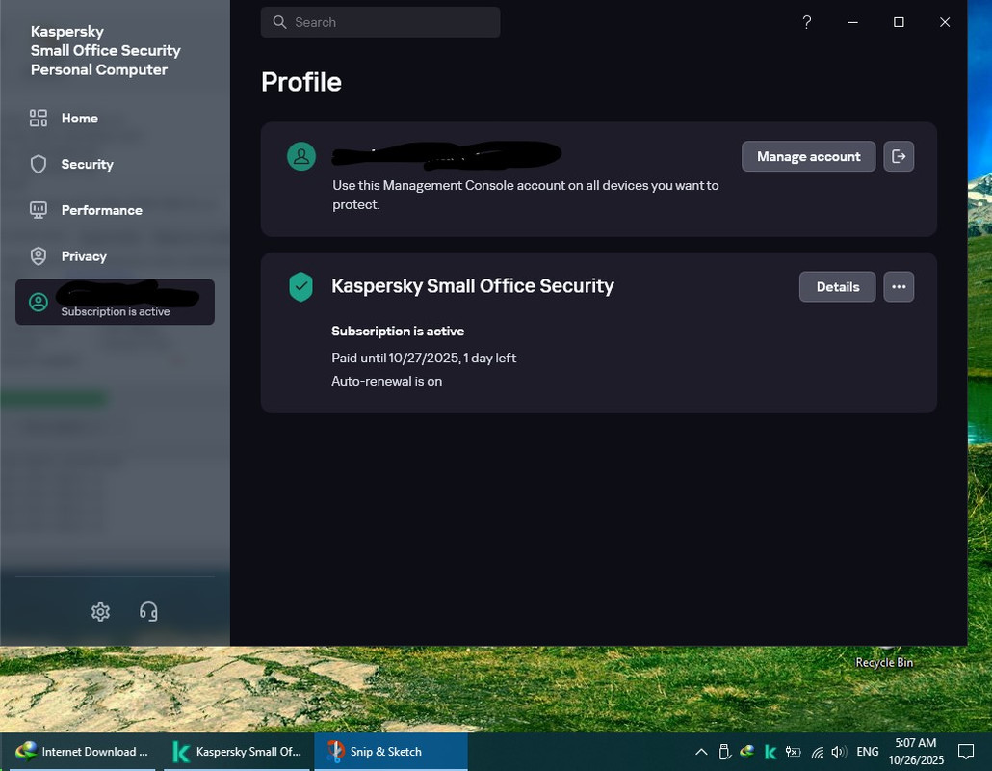The width and height of the screenshot is (992, 771).
Task: Click the Recycle Bin desktop label
Action: coord(884,662)
